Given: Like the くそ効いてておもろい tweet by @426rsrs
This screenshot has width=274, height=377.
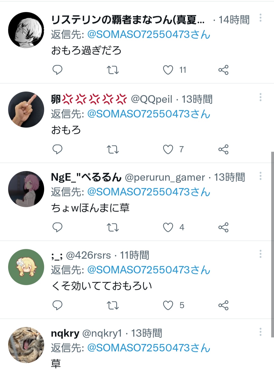Looking at the screenshot, I should 168,305.
